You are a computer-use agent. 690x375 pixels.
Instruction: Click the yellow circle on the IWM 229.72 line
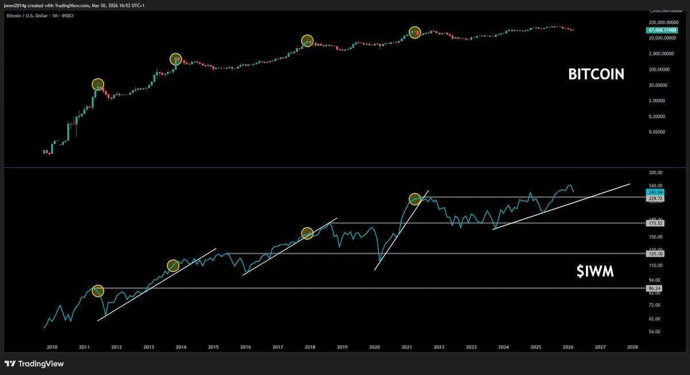[x=415, y=199]
